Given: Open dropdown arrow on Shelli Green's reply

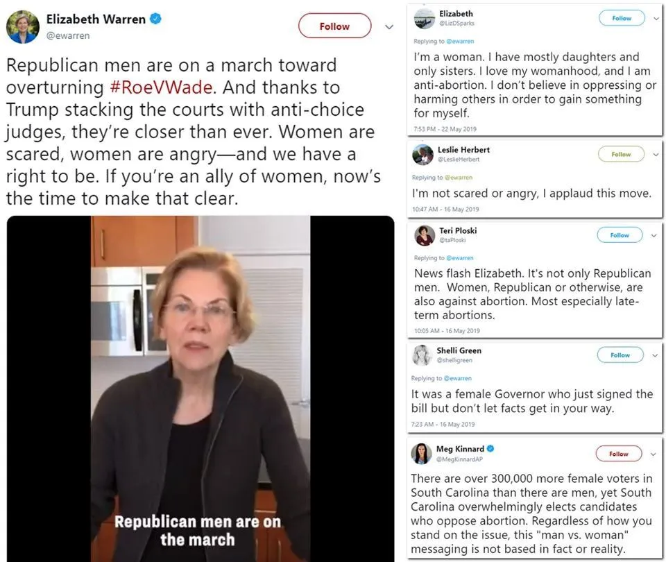Looking at the screenshot, I should click(654, 355).
